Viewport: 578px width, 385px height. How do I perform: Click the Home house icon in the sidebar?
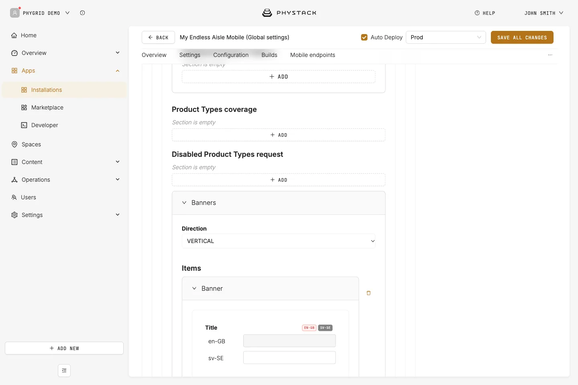[x=14, y=35]
